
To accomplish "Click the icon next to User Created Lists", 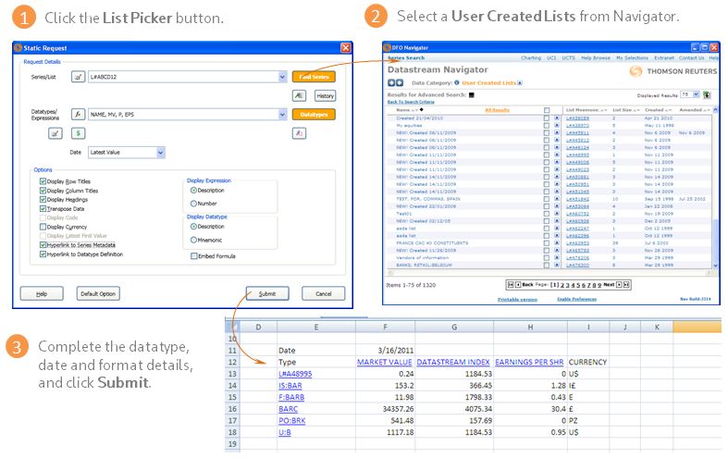I will 520,82.
